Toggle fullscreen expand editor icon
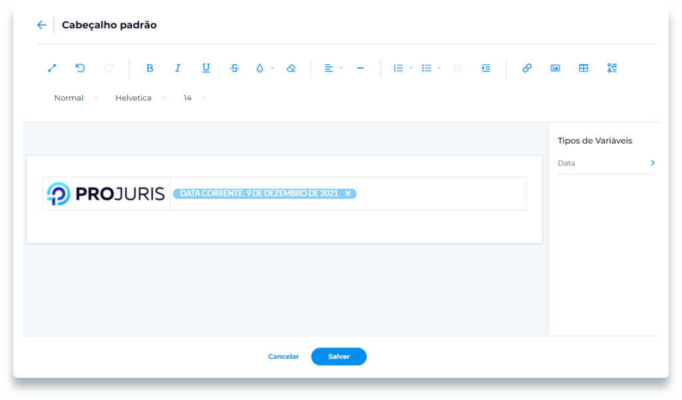The image size is (682, 400). 52,68
